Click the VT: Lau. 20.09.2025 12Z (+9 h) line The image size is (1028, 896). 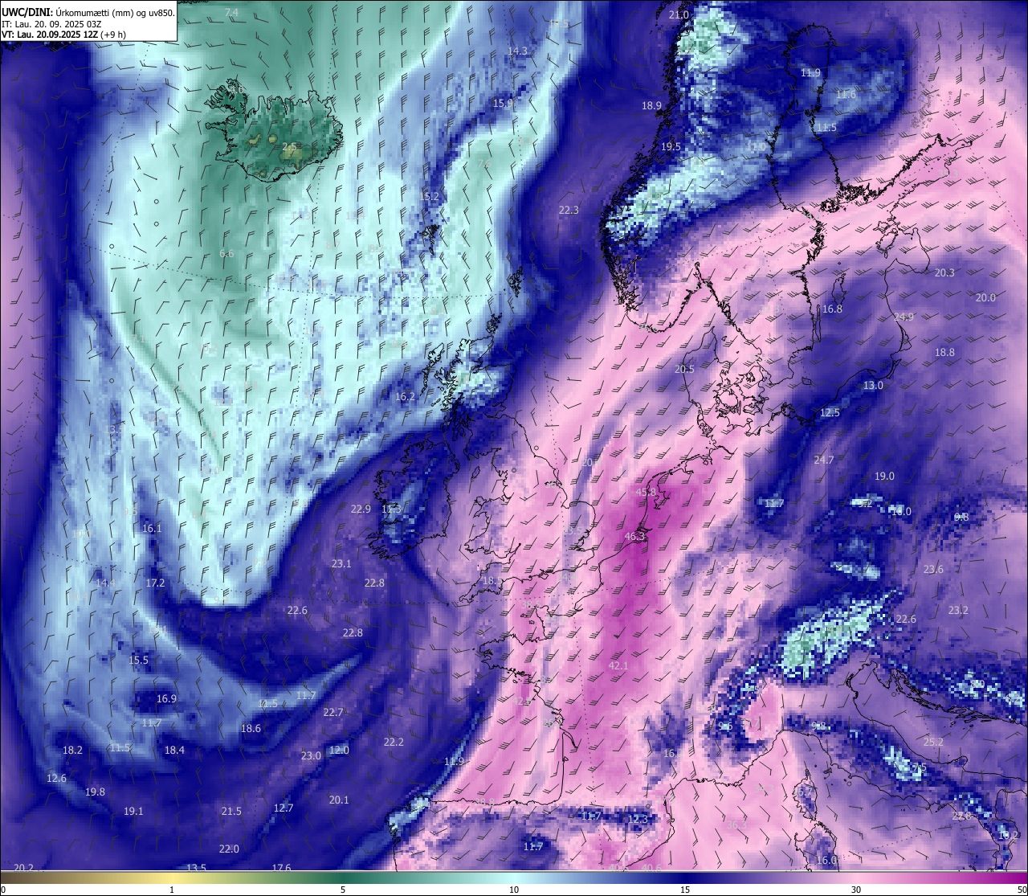point(63,35)
